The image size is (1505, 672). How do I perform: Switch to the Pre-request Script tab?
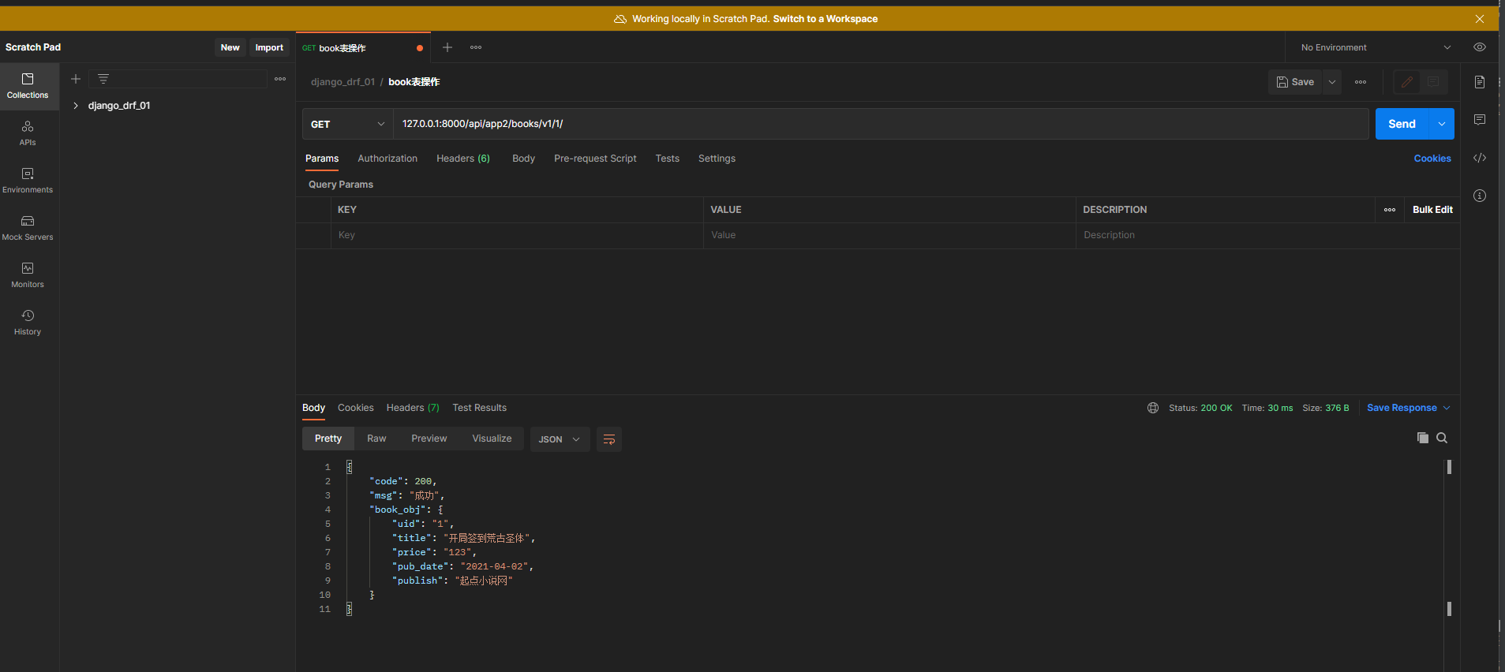[595, 159]
